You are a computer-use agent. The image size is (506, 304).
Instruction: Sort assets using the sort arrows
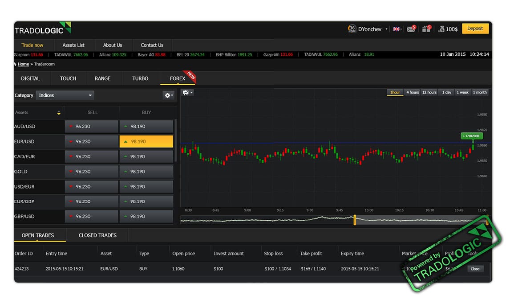point(59,113)
